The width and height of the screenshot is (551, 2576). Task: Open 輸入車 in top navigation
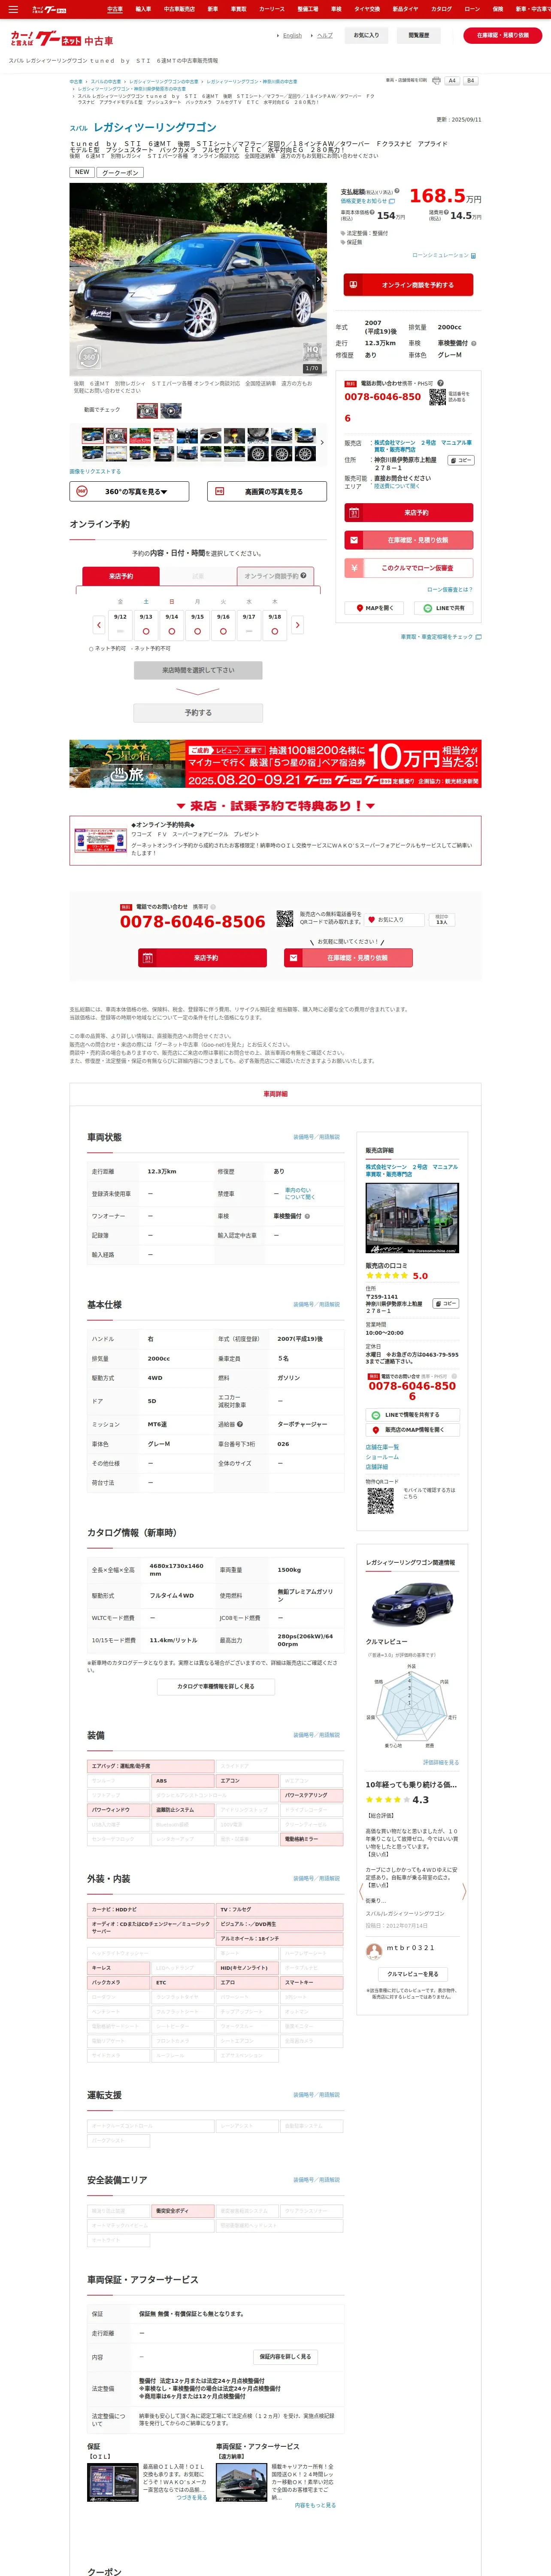pyautogui.click(x=143, y=9)
